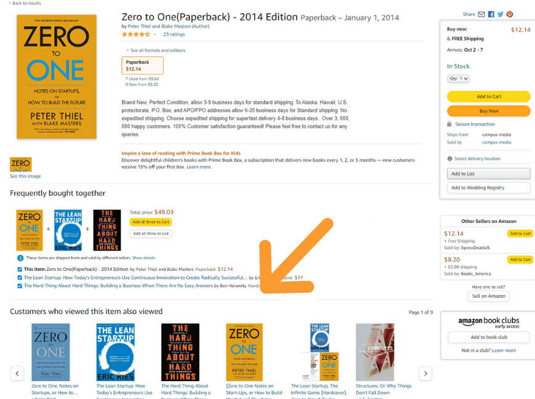535x399 pixels.
Task: Go to previous carousel page arrow
Action: tap(17, 373)
